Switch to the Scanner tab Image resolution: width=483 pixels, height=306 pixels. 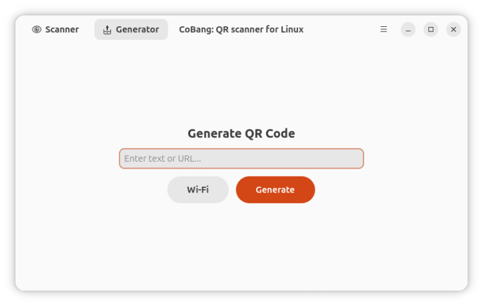point(55,30)
